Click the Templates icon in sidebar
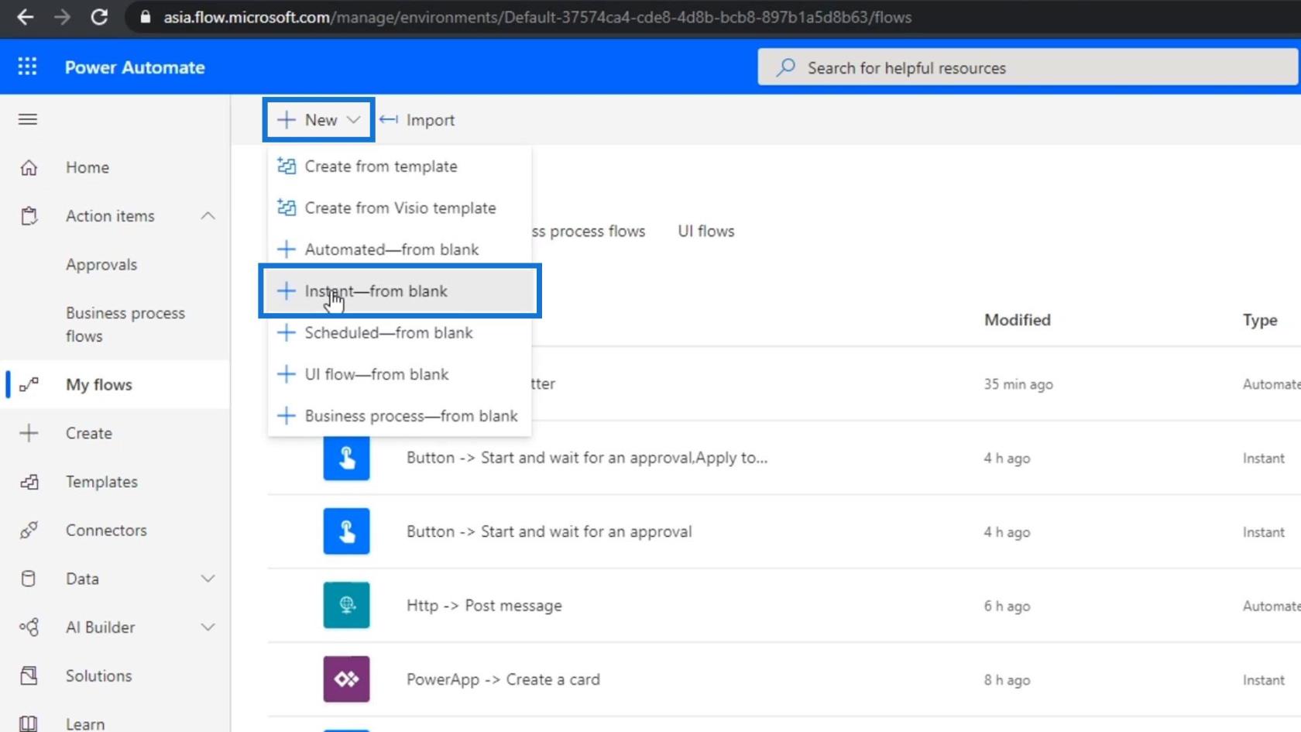The width and height of the screenshot is (1301, 732). 29,482
